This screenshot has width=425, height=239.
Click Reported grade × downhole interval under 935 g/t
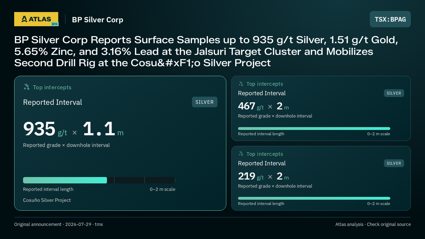tap(66, 145)
